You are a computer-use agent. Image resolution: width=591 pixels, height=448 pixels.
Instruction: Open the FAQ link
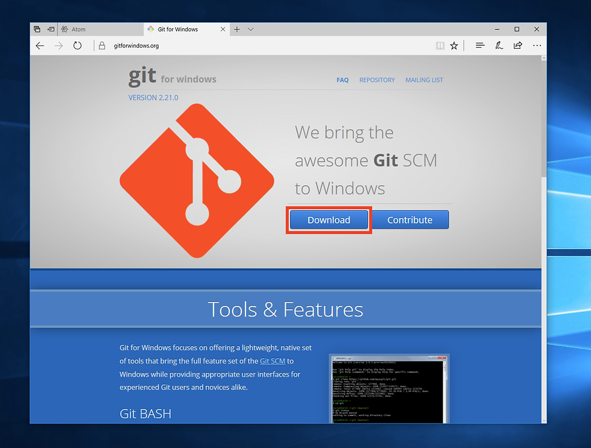pos(343,80)
